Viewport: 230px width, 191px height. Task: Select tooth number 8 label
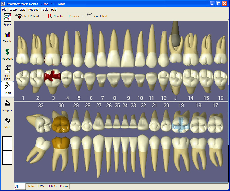[x=115, y=98]
